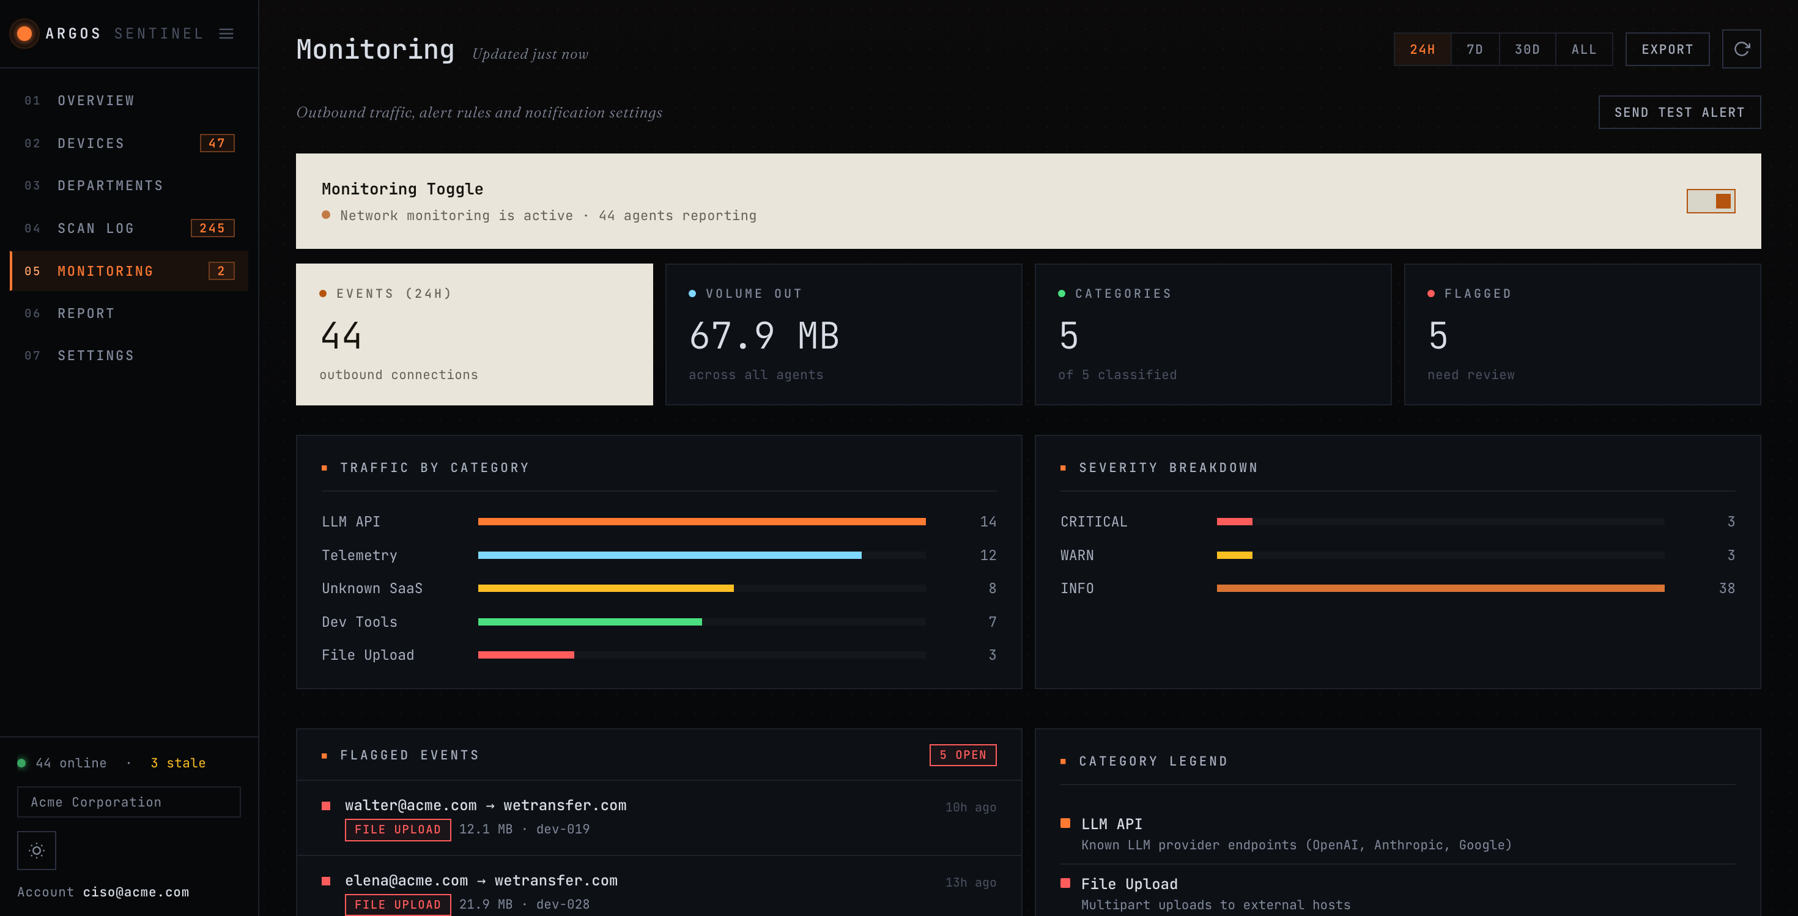Click the Export button
Image resolution: width=1798 pixels, height=916 pixels.
pos(1667,49)
